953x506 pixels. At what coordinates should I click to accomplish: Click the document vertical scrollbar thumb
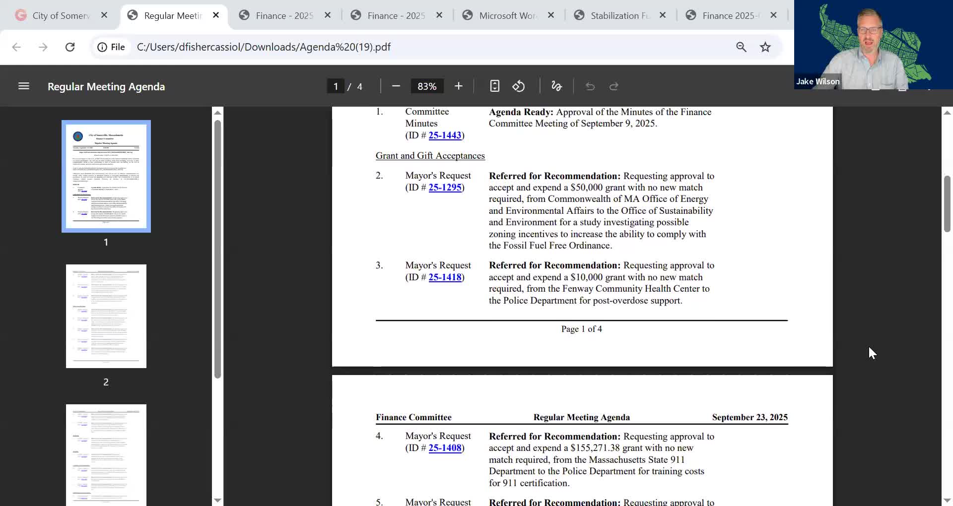(x=947, y=203)
